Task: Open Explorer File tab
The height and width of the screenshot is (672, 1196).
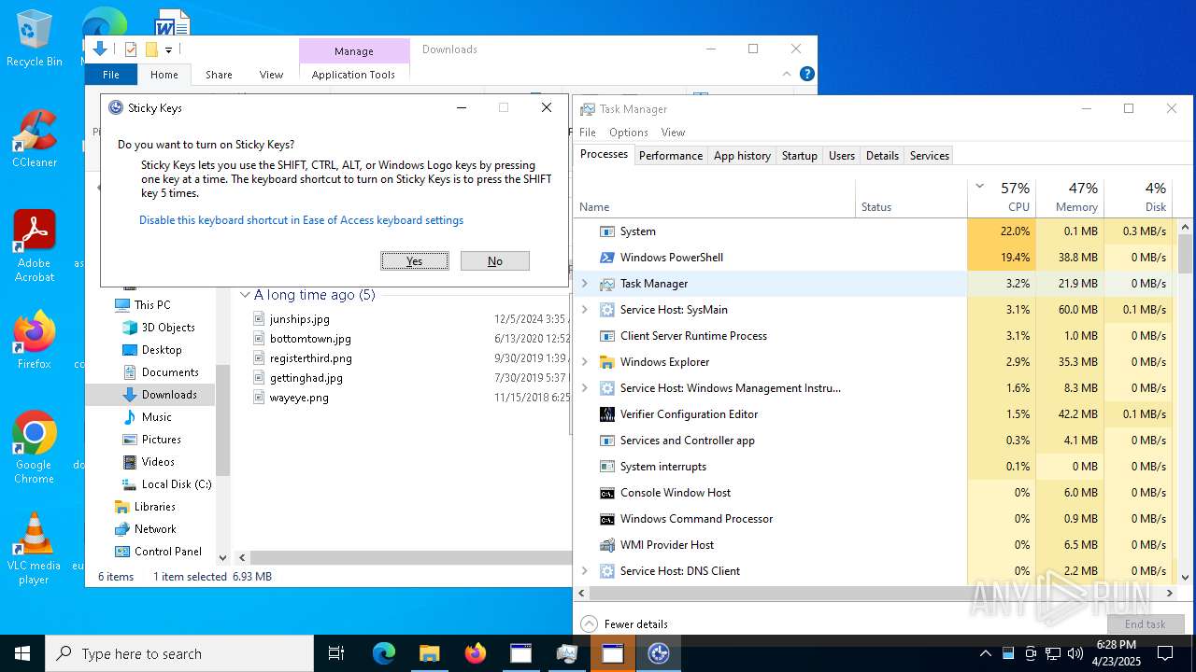Action: pyautogui.click(x=111, y=75)
